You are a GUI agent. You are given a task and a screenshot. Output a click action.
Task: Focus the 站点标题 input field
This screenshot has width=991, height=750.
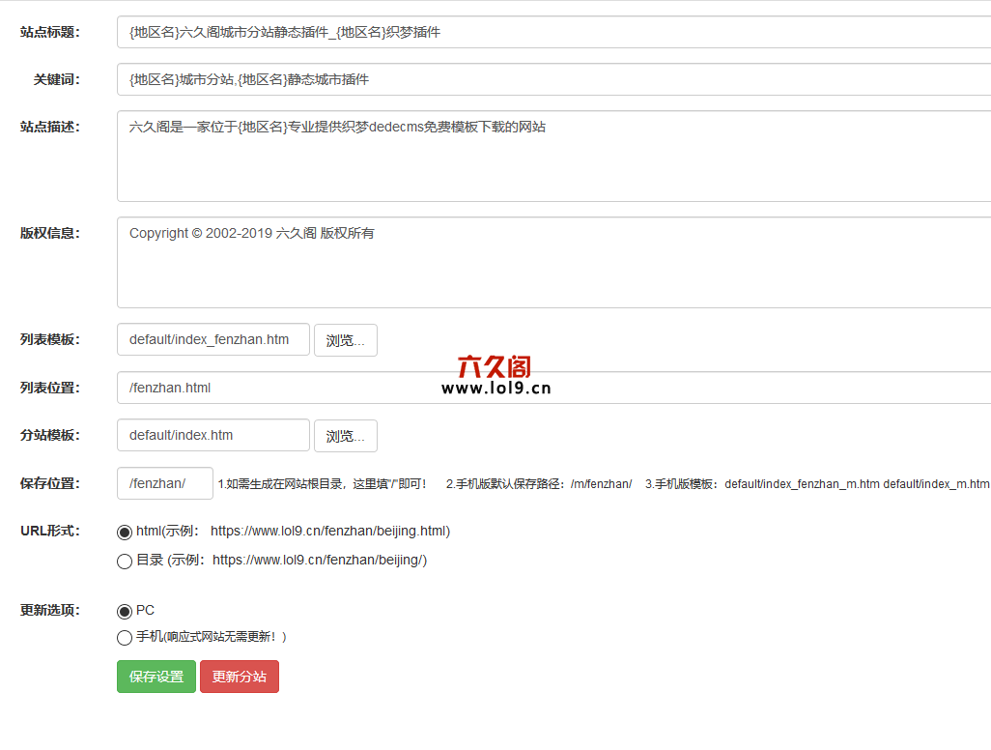(x=553, y=32)
